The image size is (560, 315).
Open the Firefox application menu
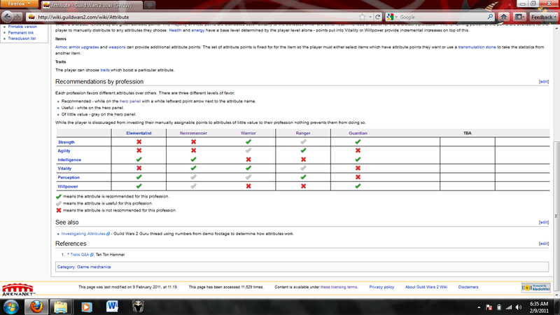pyautogui.click(x=20, y=4)
